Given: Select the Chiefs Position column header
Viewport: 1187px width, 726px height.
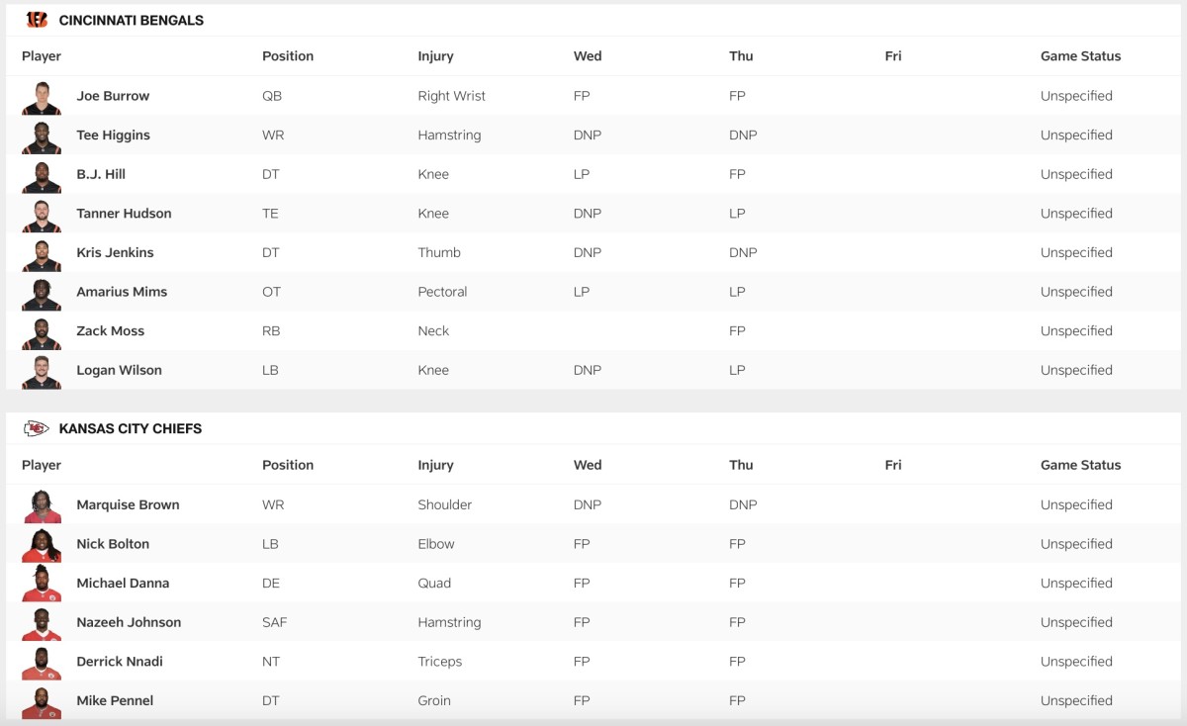Looking at the screenshot, I should tap(288, 465).
